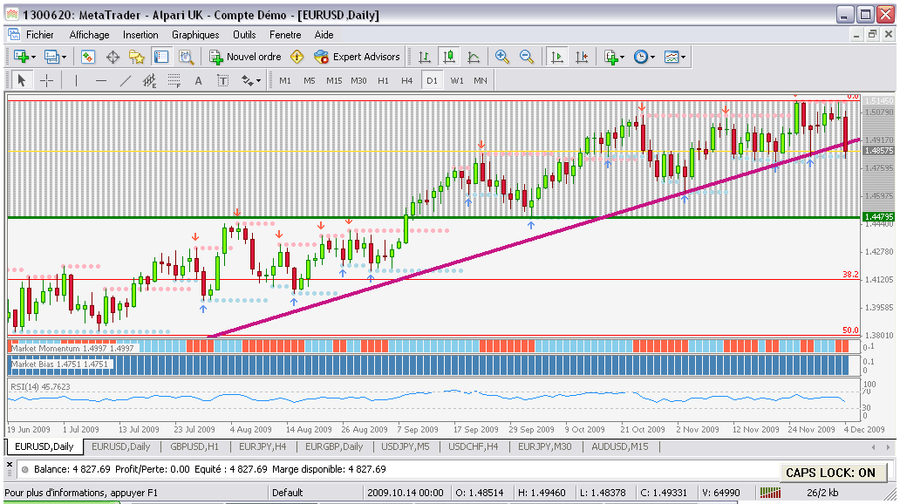Select the D1 daily timeframe
This screenshot has height=504, width=900.
point(432,81)
